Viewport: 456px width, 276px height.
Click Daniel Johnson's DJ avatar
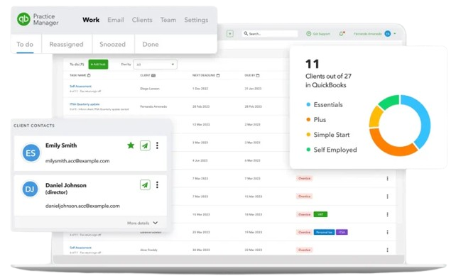point(30,189)
